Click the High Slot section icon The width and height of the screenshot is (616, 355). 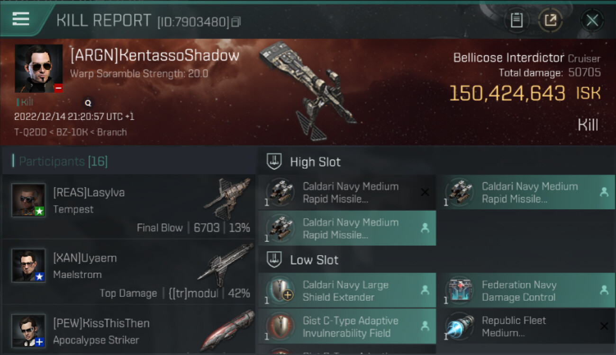[x=274, y=161]
